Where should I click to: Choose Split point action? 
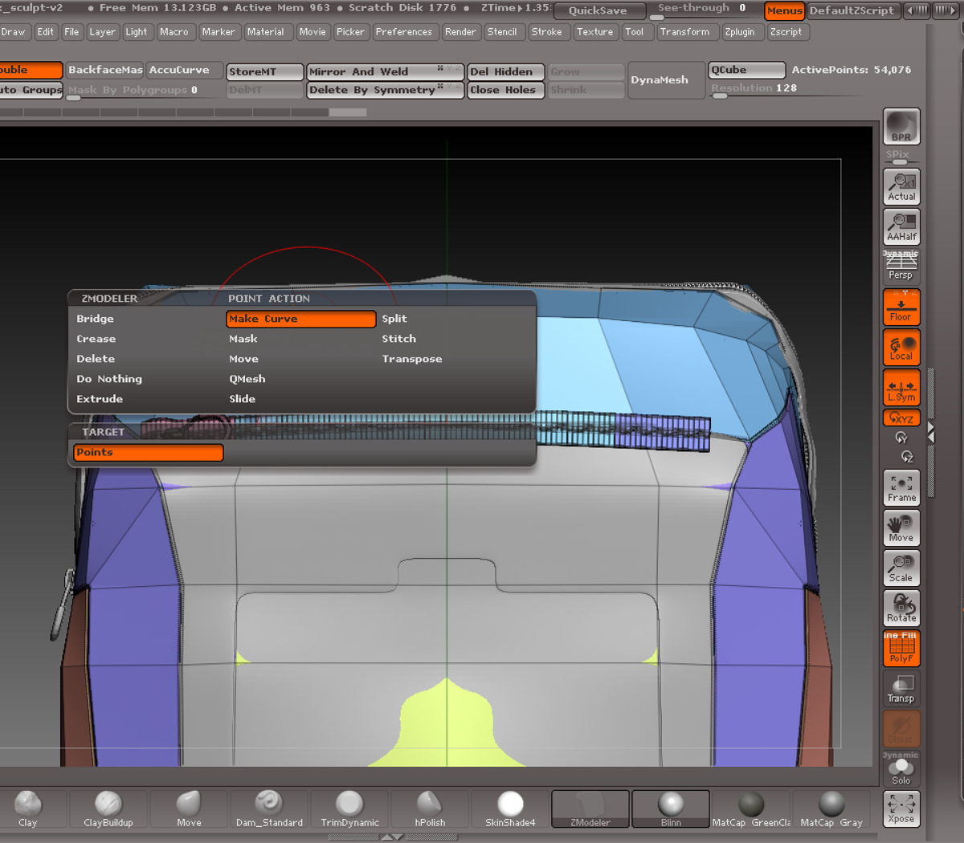tap(394, 319)
